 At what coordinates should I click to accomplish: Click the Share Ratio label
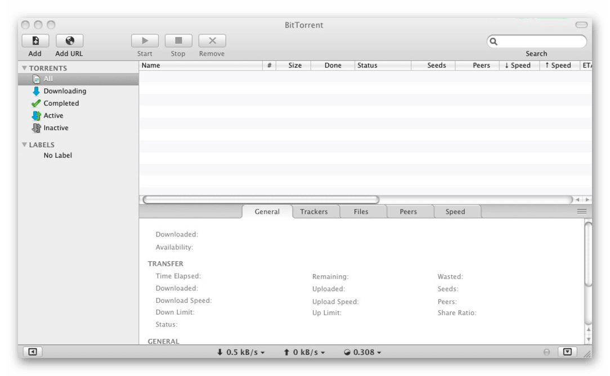pos(457,313)
